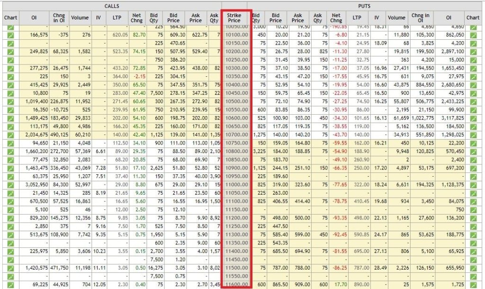Open puts chart icon for strike 10400.00
The image size is (485, 289).
pyautogui.click(x=473, y=85)
